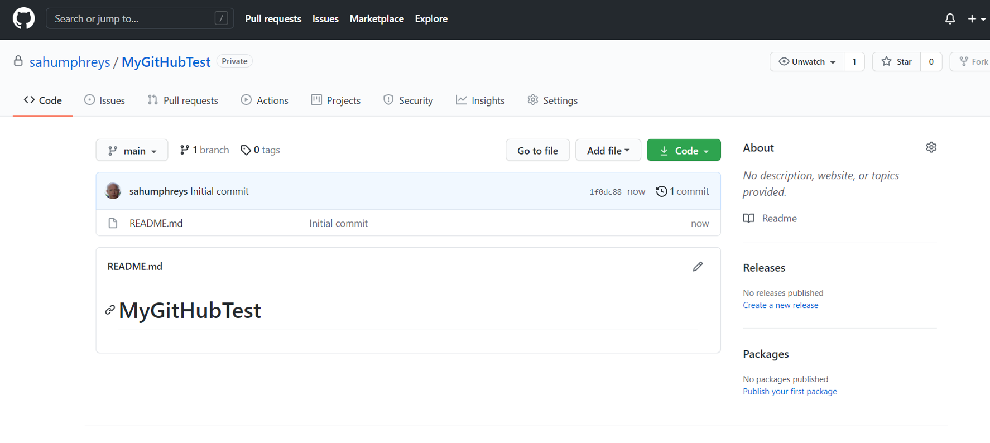
Task: Open the green Code download dropdown
Action: 684,150
